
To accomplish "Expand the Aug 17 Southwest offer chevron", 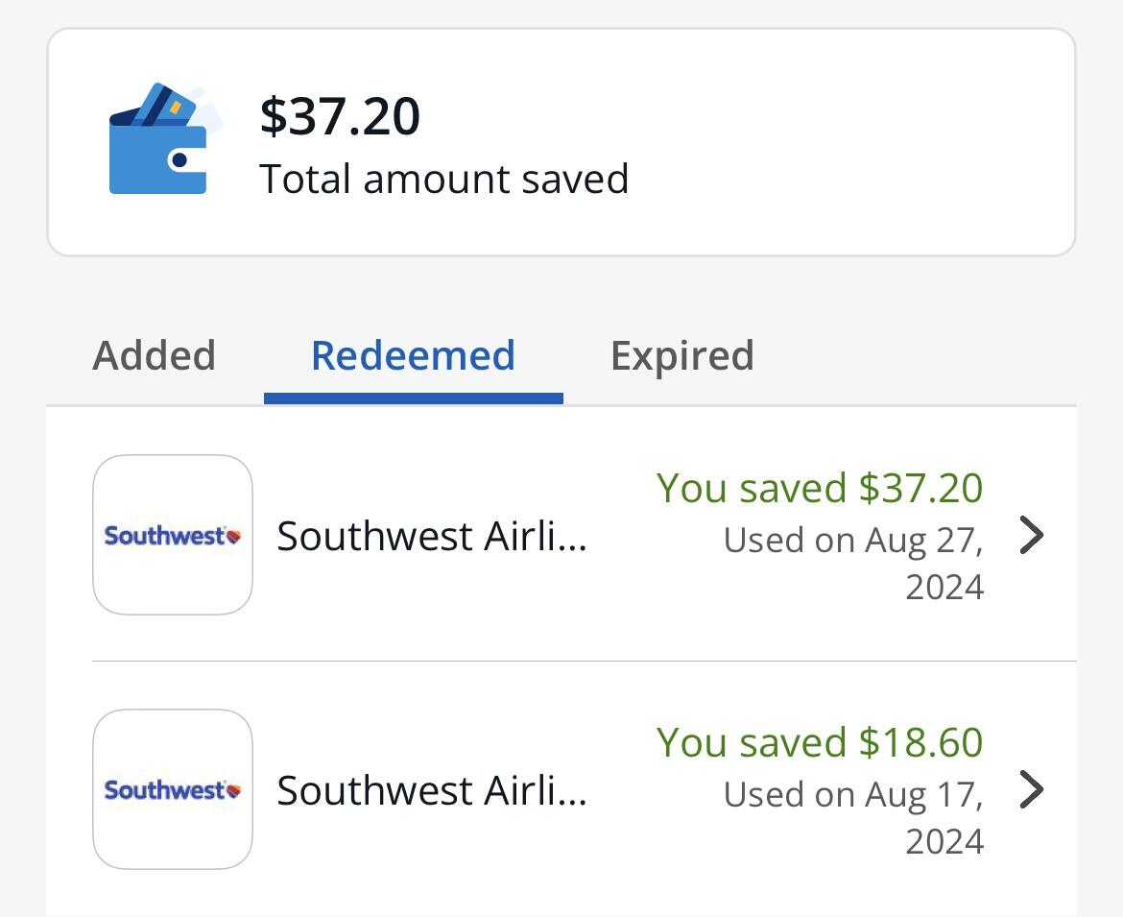I will coord(1031,789).
